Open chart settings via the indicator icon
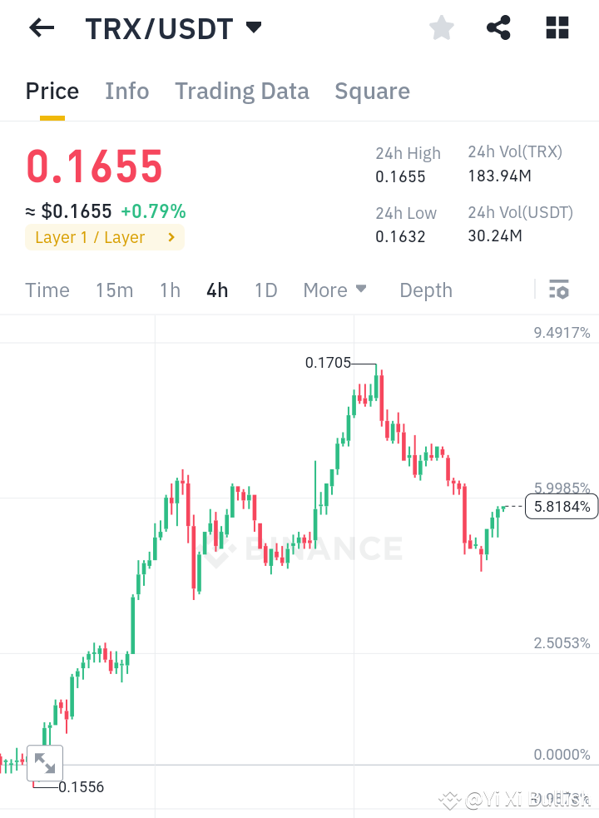This screenshot has height=818, width=599. tap(559, 290)
